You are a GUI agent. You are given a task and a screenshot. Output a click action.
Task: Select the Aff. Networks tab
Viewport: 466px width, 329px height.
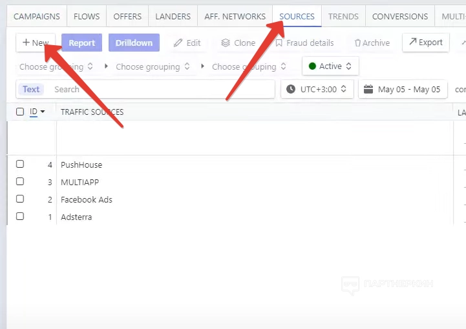click(x=235, y=17)
